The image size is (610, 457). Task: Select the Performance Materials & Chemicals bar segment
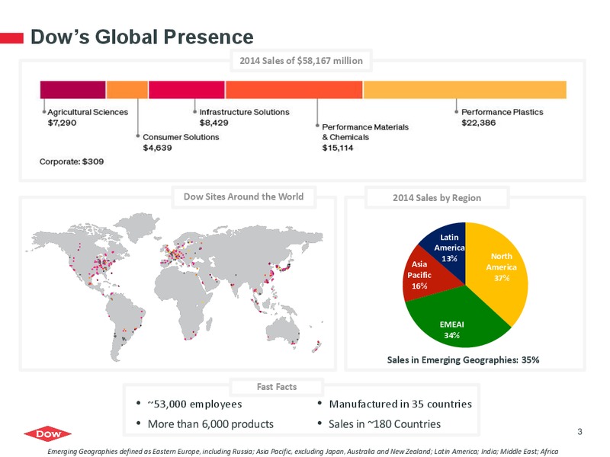coord(294,90)
